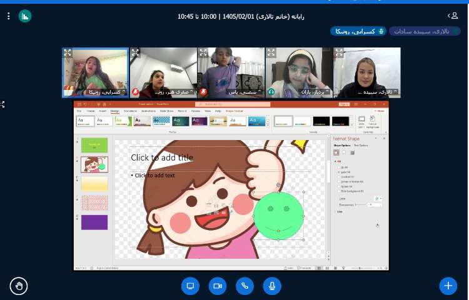Click the teal poll chart icon
This screenshot has width=469, height=300.
(x=25, y=16)
